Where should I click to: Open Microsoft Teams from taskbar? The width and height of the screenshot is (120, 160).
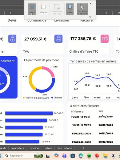click(64, 156)
